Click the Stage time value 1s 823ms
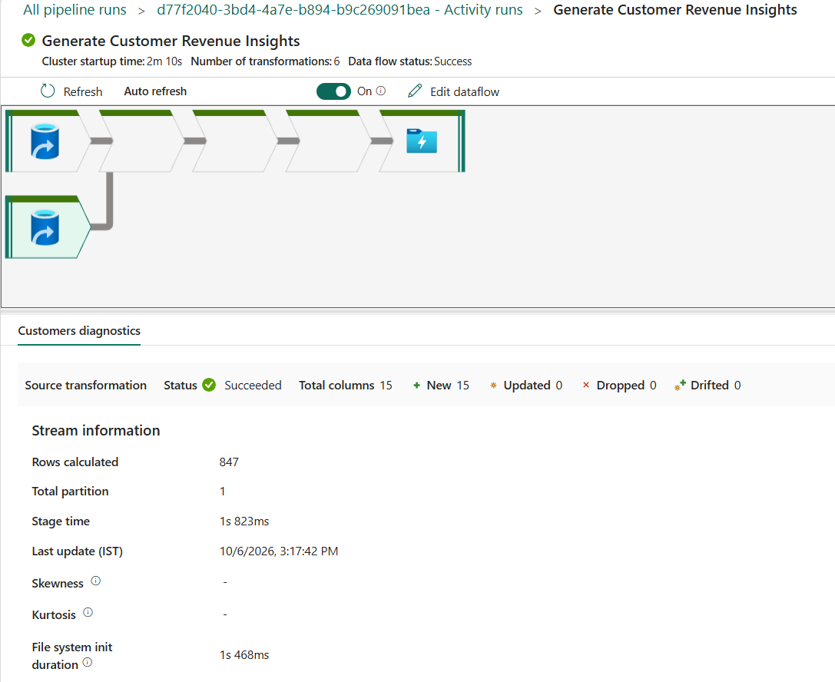 click(244, 521)
